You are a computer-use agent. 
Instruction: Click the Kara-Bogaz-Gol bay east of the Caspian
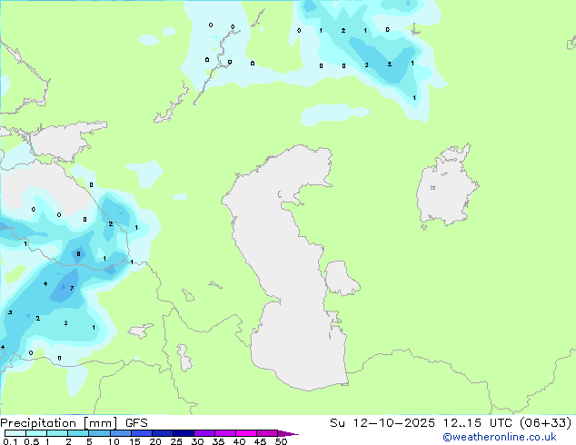coord(340,278)
